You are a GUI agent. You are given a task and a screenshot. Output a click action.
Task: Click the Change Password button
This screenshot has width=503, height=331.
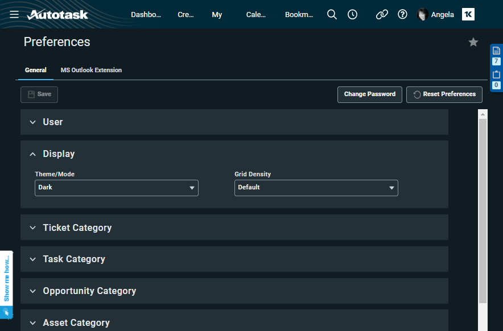(x=369, y=94)
